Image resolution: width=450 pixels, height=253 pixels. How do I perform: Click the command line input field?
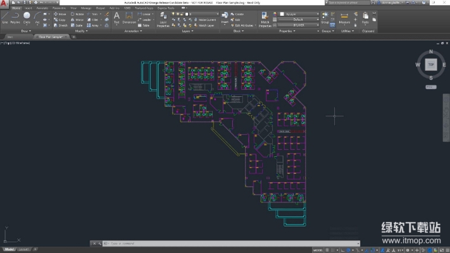[231, 244]
